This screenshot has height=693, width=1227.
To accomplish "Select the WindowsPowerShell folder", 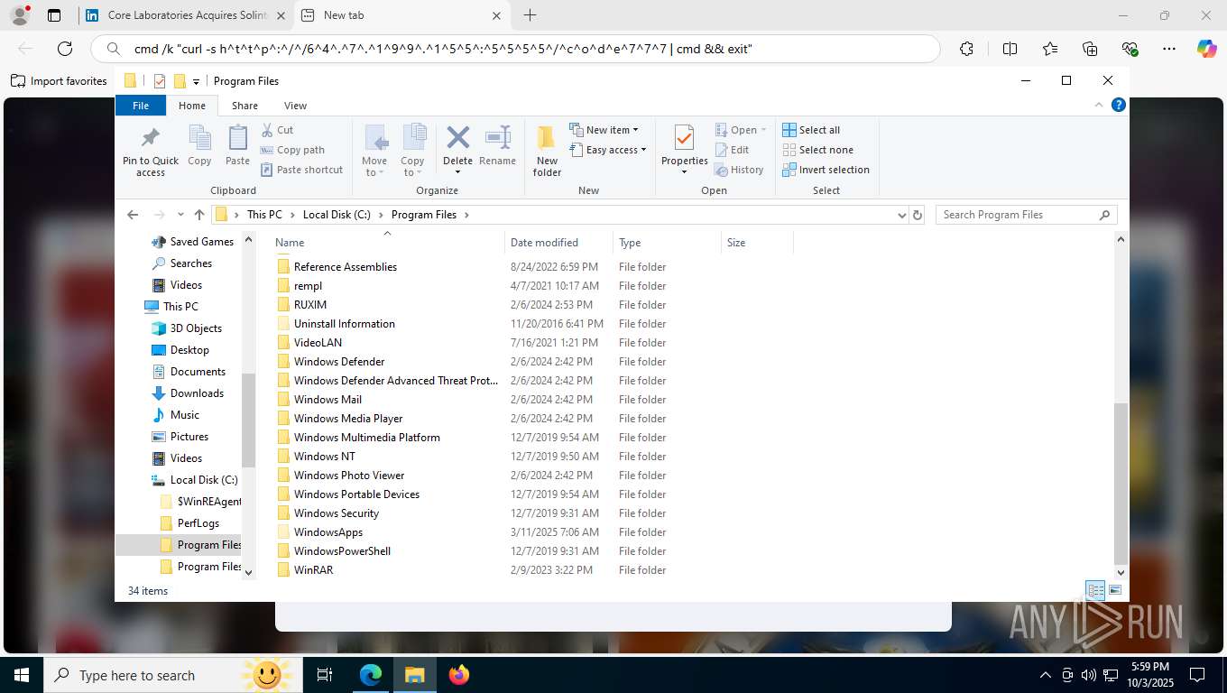I will (342, 551).
